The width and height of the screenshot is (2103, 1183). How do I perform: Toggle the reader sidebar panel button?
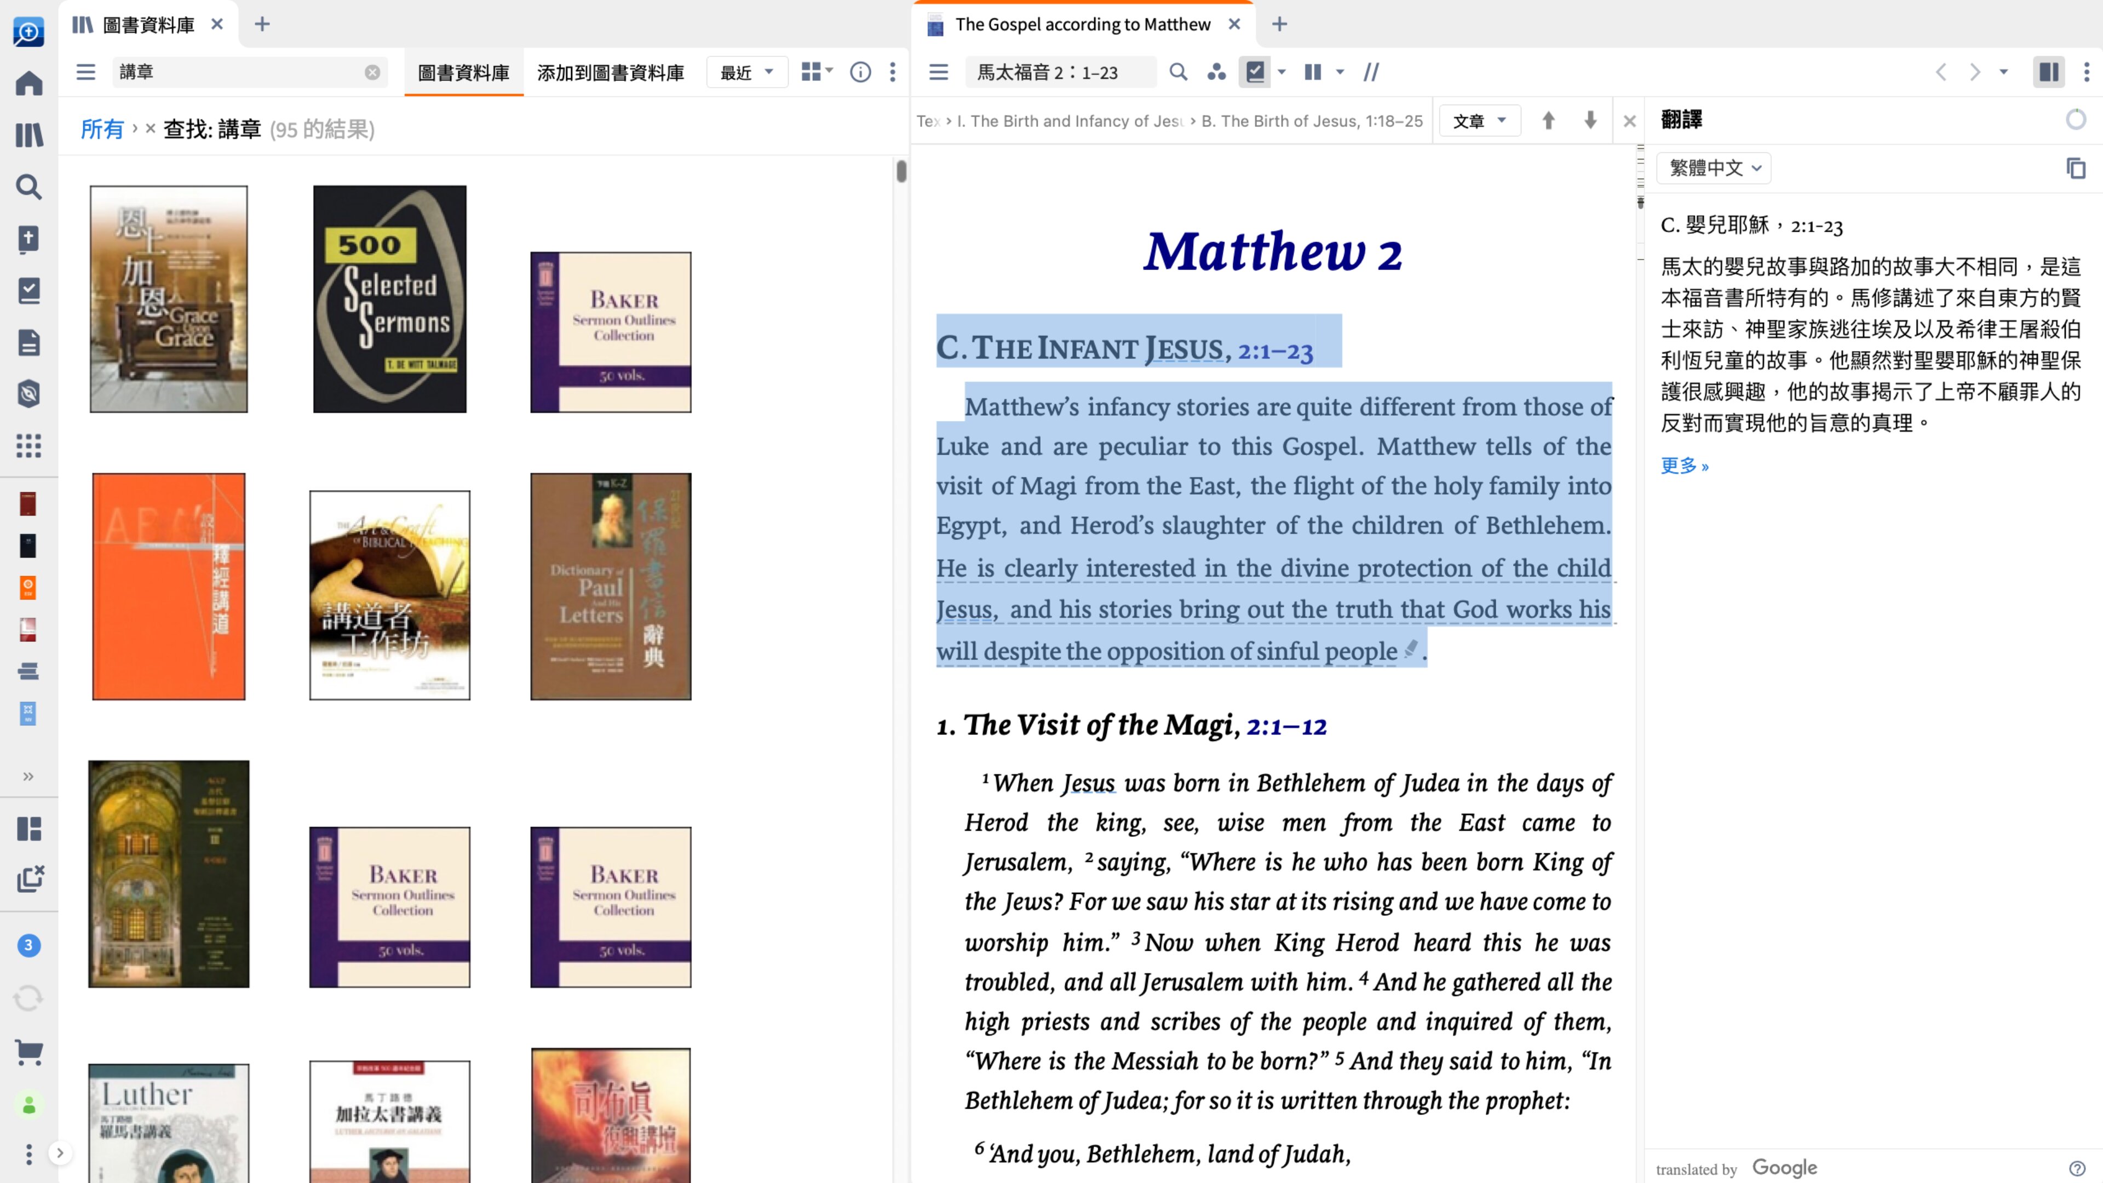pos(2048,72)
